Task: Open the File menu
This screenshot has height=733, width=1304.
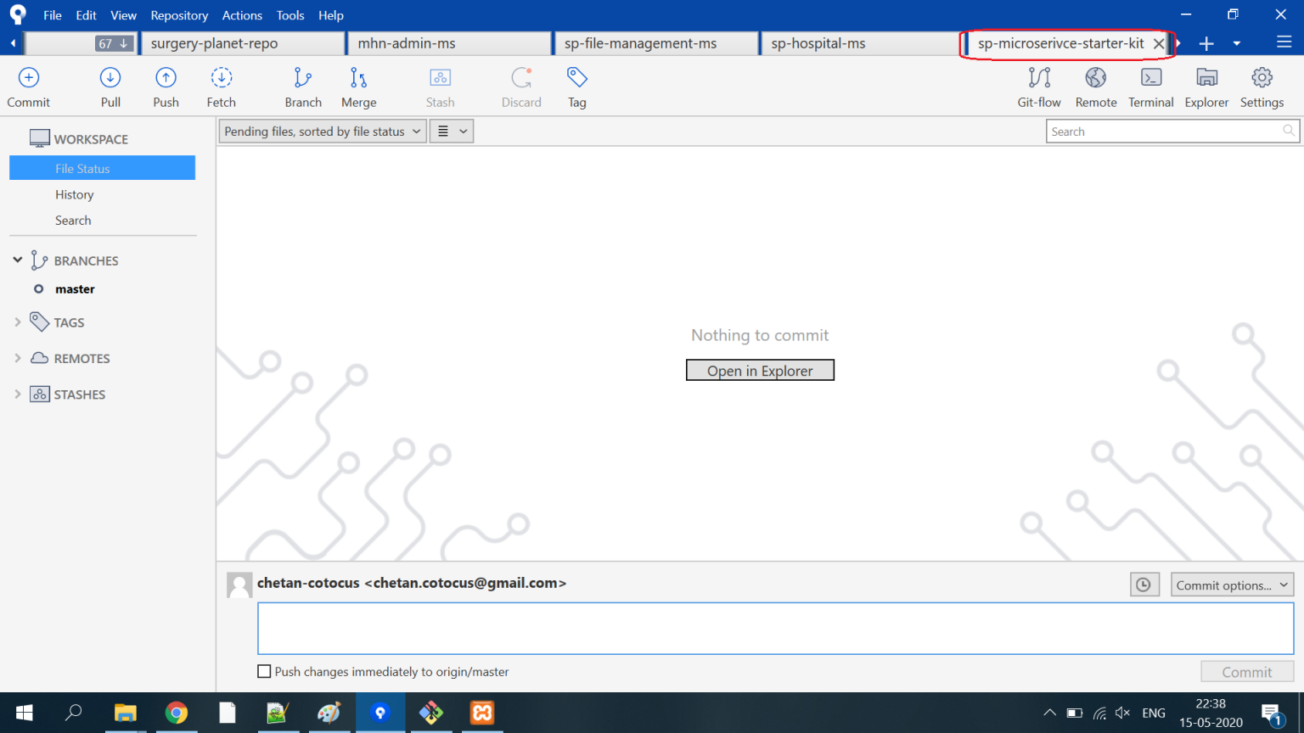Action: [53, 15]
